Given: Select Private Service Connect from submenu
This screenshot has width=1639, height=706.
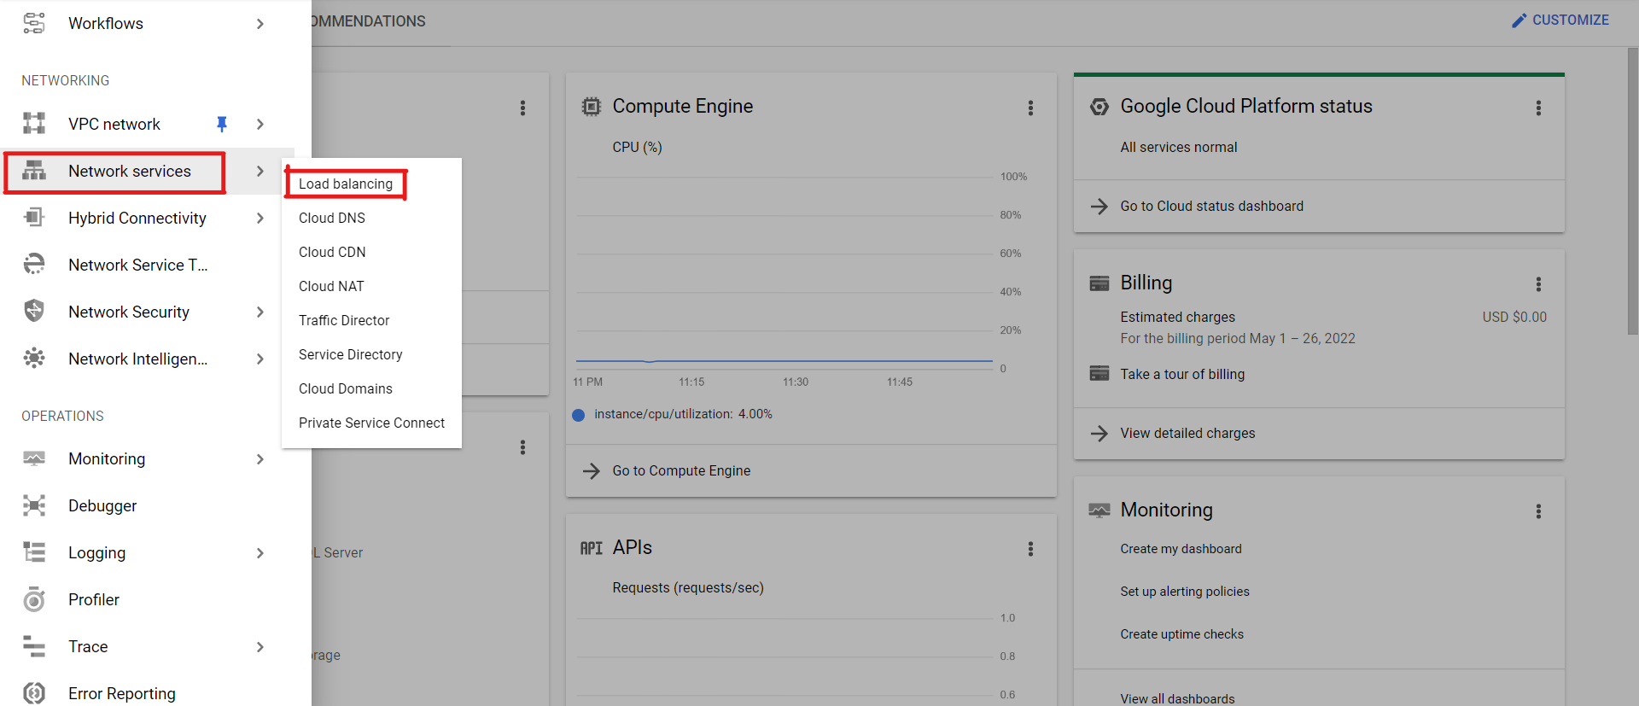Looking at the screenshot, I should tap(371, 423).
